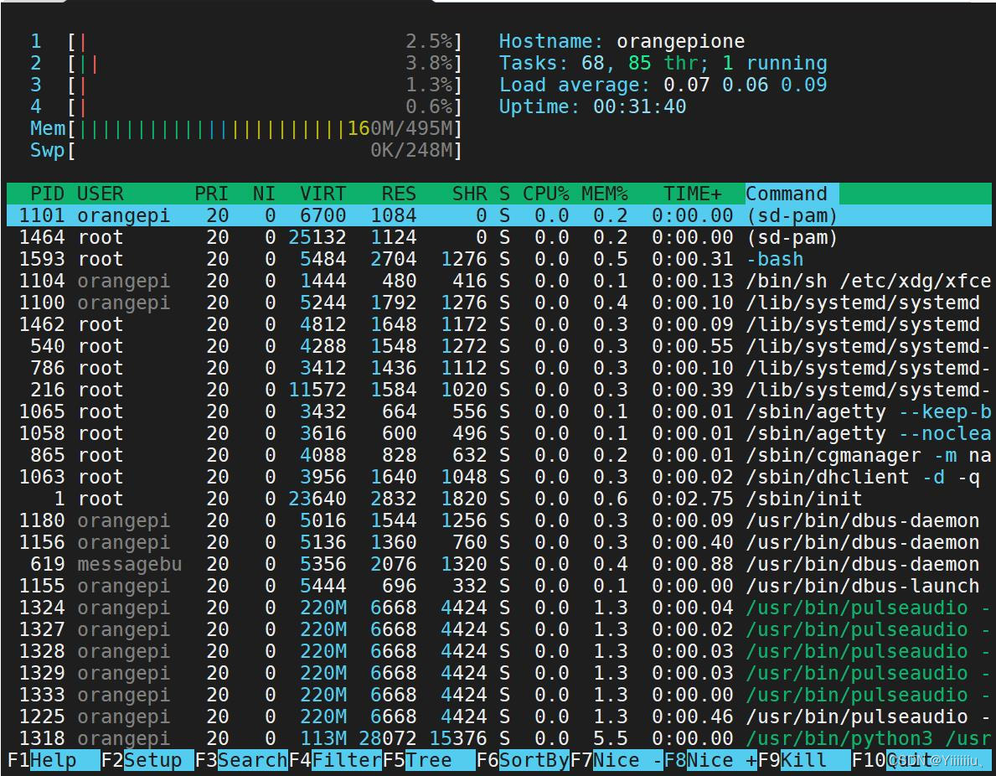Click F8 Nice + to raise niceness
This screenshot has height=776, width=996.
(711, 760)
